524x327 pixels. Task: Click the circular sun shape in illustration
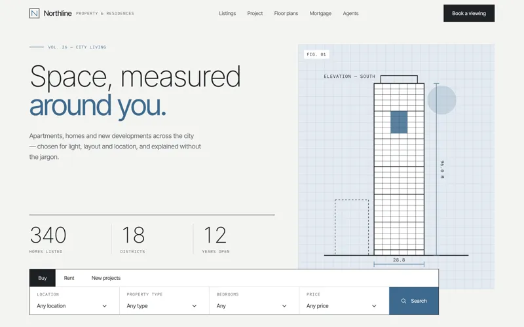coord(441,100)
